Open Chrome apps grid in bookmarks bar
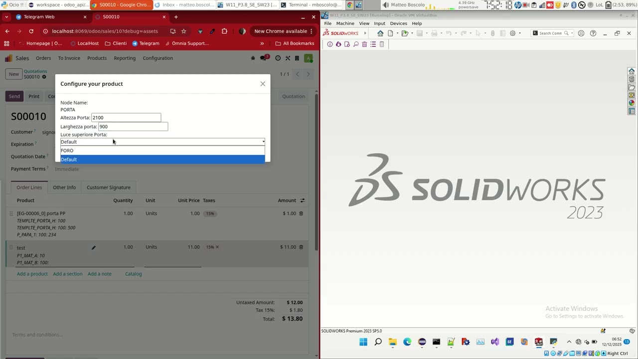This screenshot has height=359, width=638. click(x=6, y=43)
